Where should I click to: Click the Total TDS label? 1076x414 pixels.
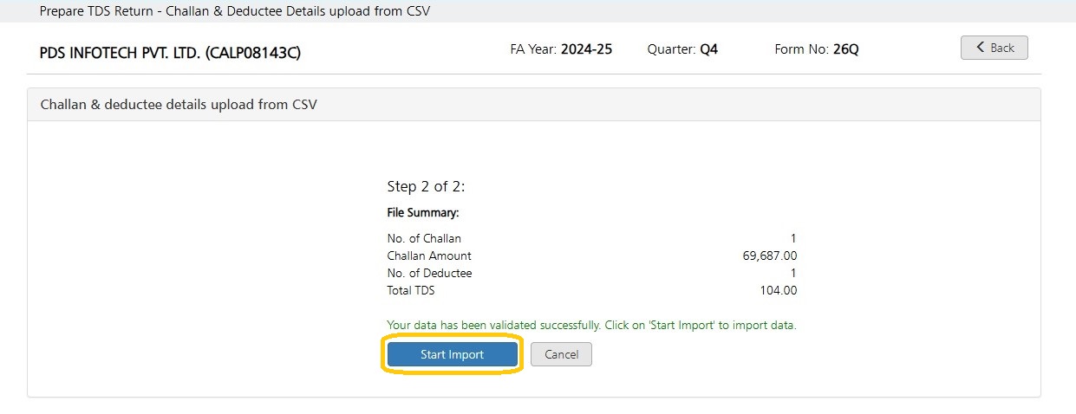tap(411, 290)
